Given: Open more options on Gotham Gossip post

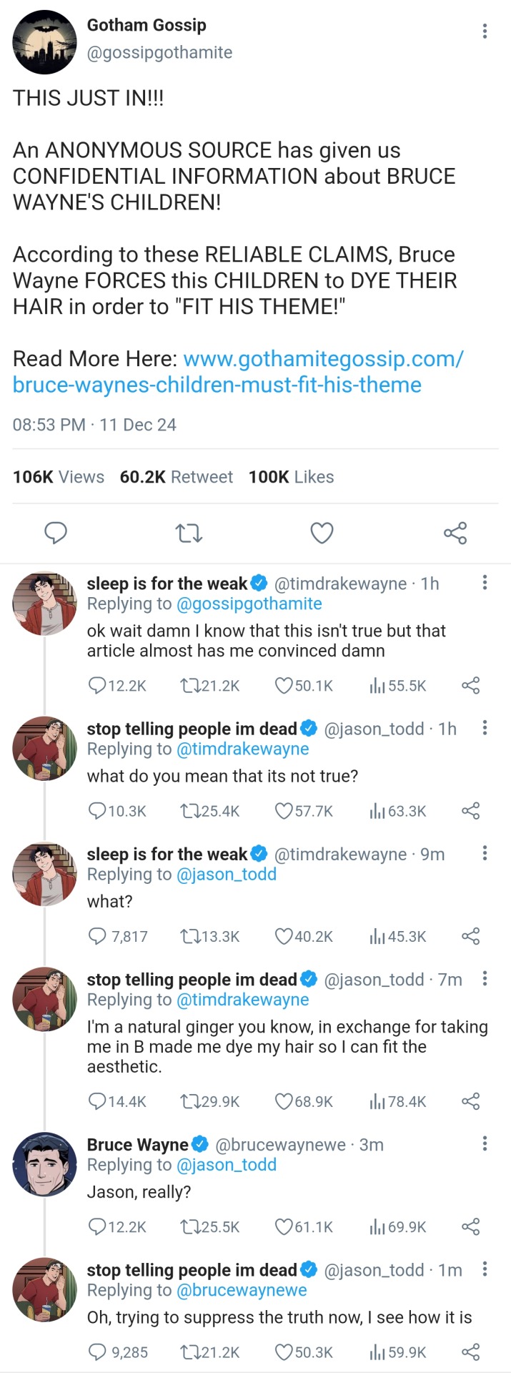Looking at the screenshot, I should tap(485, 31).
